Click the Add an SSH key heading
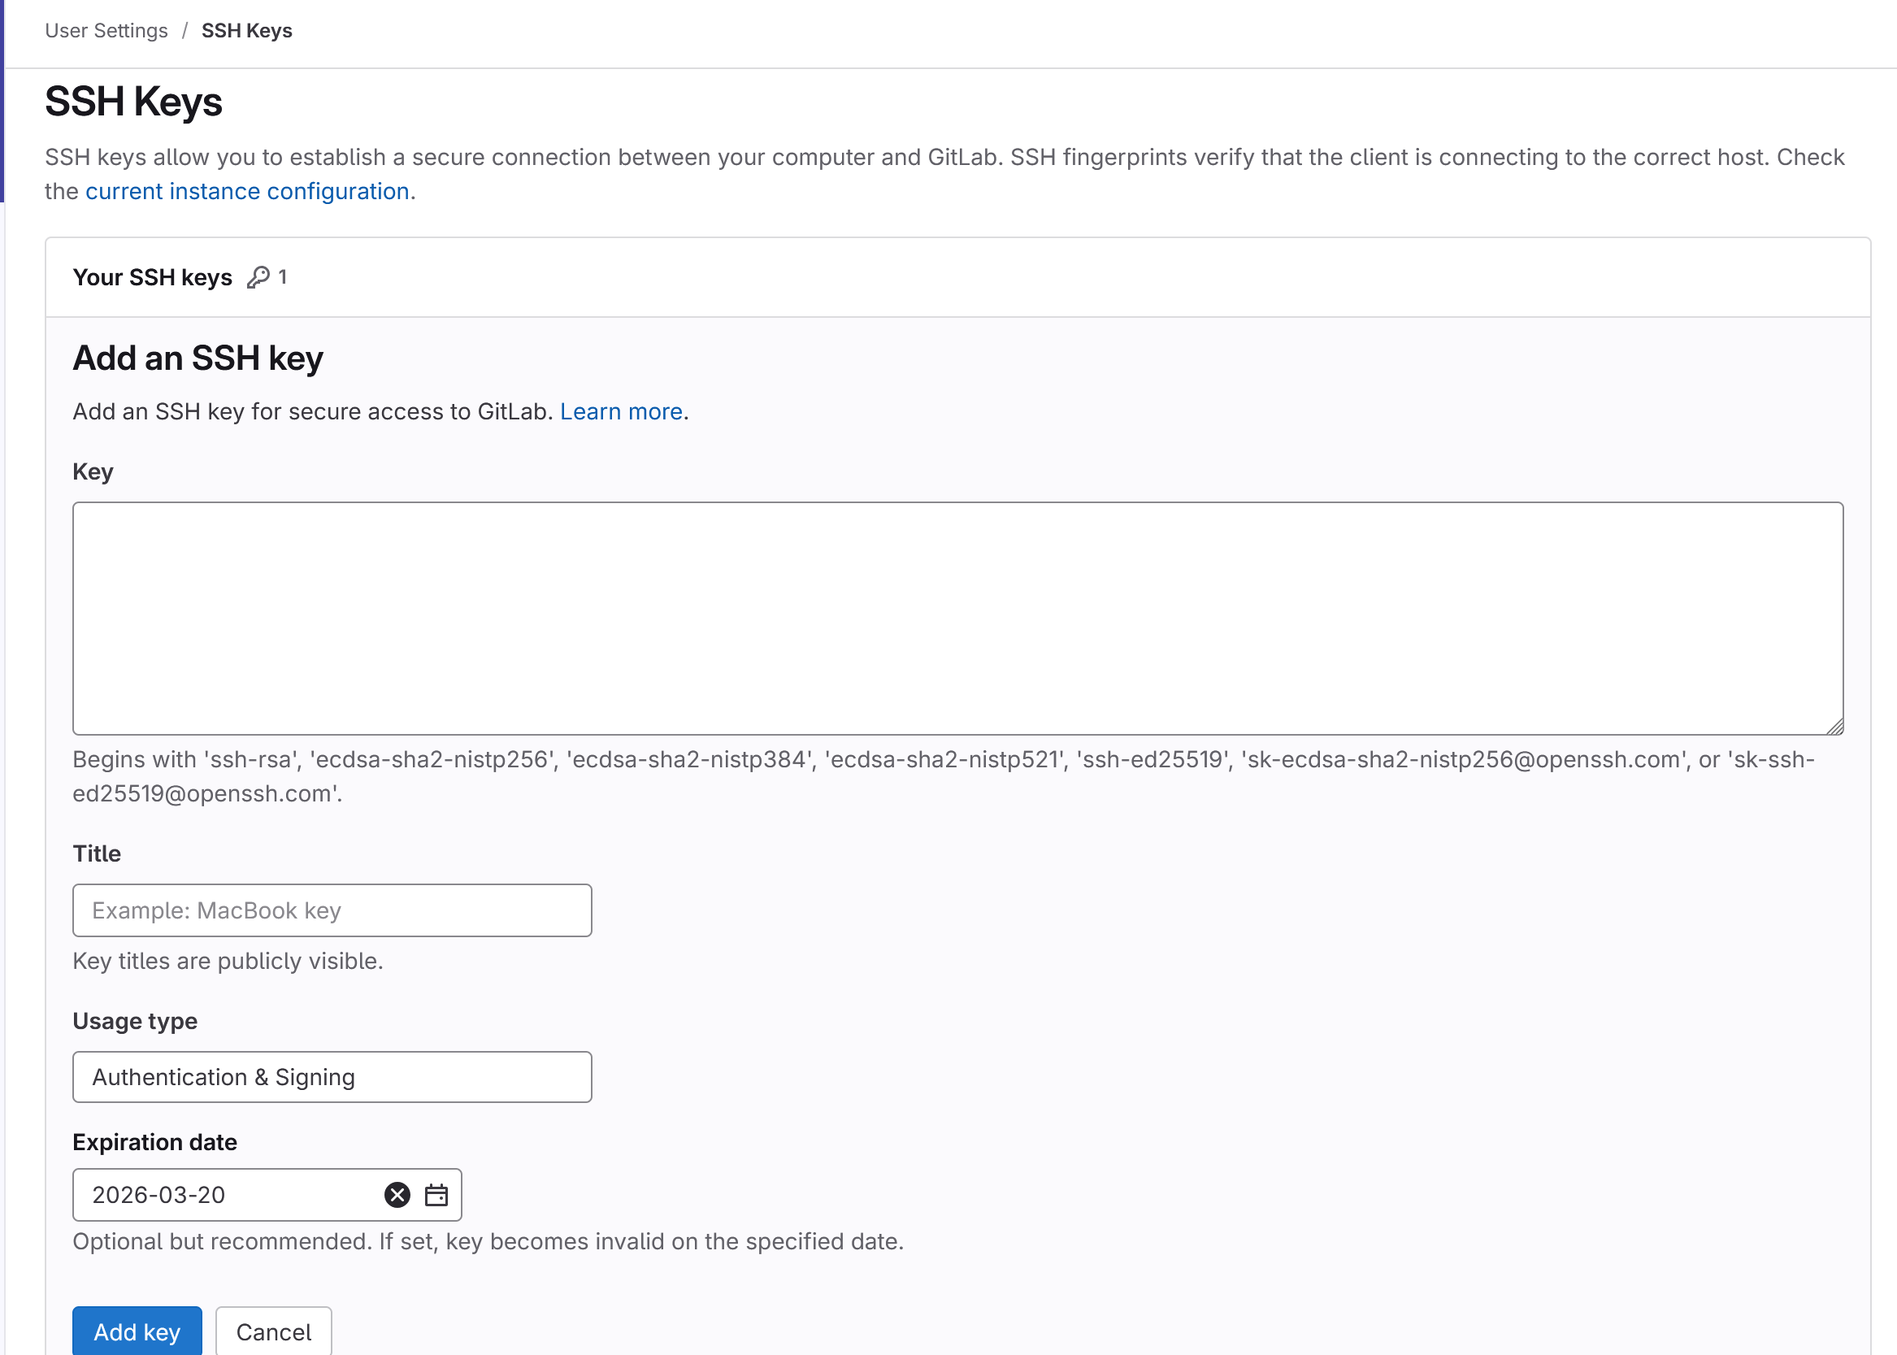1897x1355 pixels. pos(198,358)
